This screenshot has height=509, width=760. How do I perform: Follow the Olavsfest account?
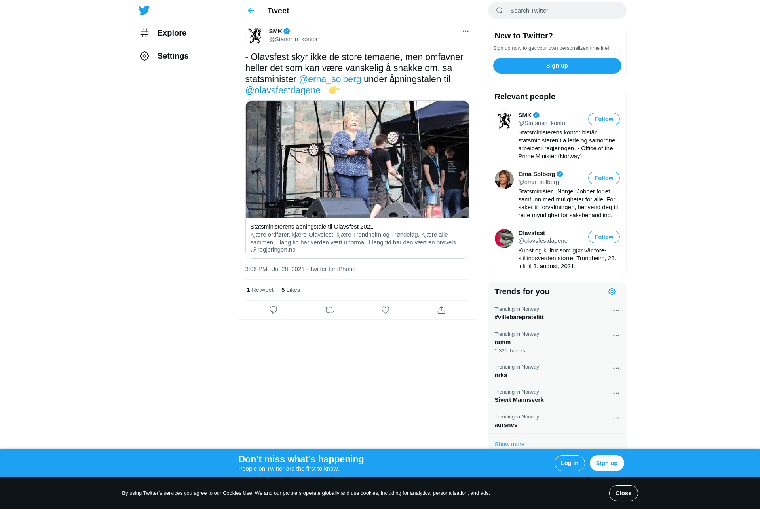pos(604,237)
